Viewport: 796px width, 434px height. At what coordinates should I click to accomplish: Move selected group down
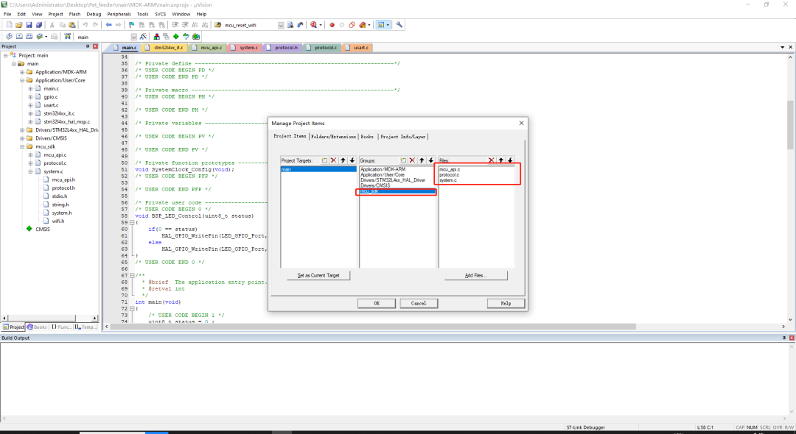(x=431, y=160)
